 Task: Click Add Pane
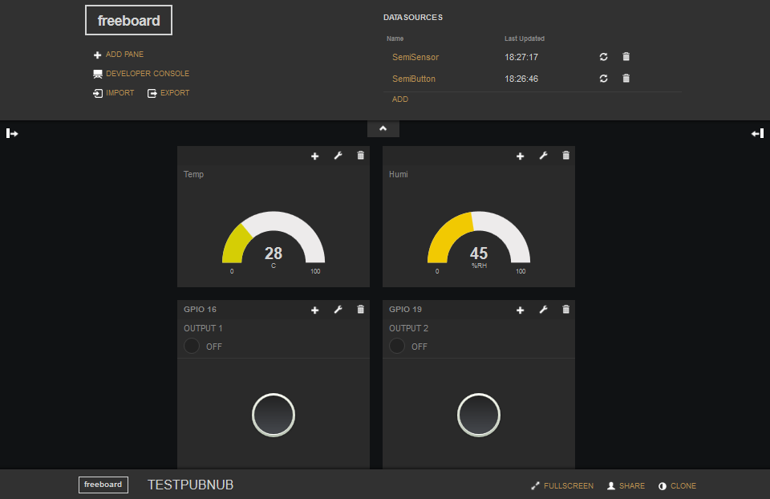124,55
